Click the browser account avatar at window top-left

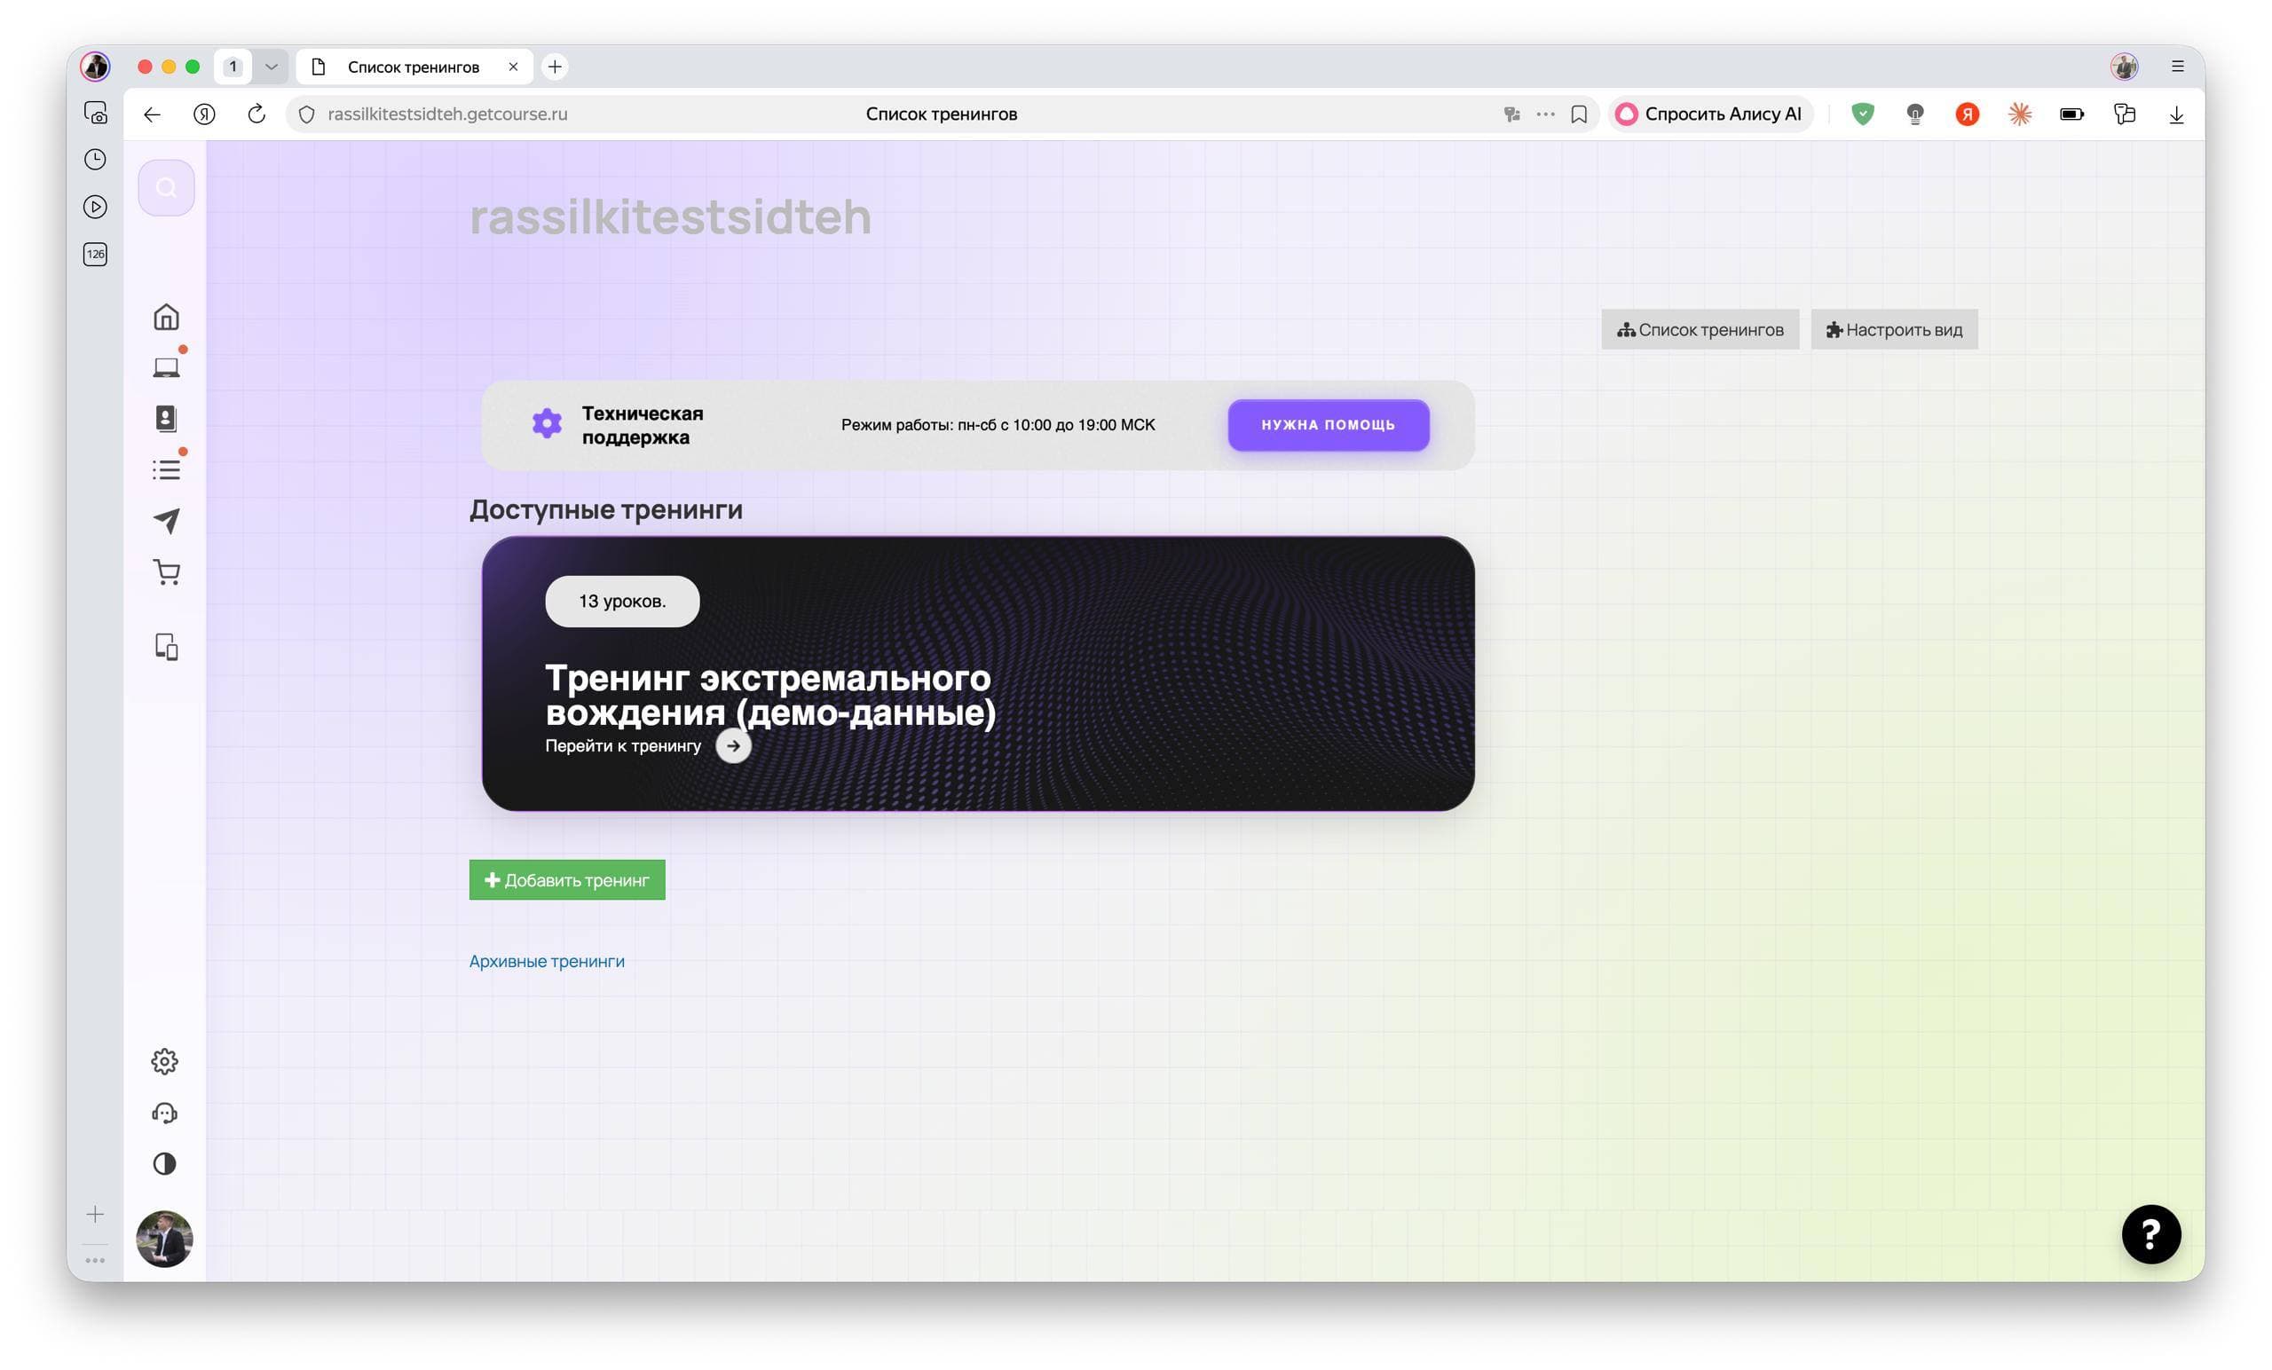95,67
